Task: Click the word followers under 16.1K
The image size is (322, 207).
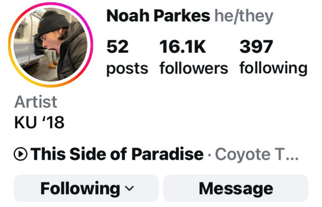Action: point(194,68)
